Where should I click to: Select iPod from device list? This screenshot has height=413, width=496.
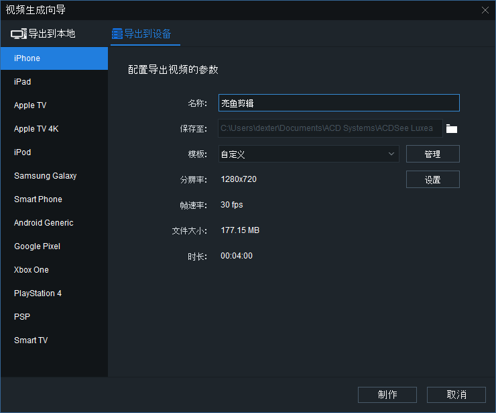[54, 152]
